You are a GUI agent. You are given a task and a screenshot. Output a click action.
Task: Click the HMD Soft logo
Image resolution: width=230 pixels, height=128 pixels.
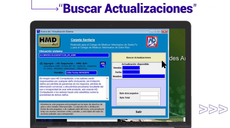(x=49, y=41)
